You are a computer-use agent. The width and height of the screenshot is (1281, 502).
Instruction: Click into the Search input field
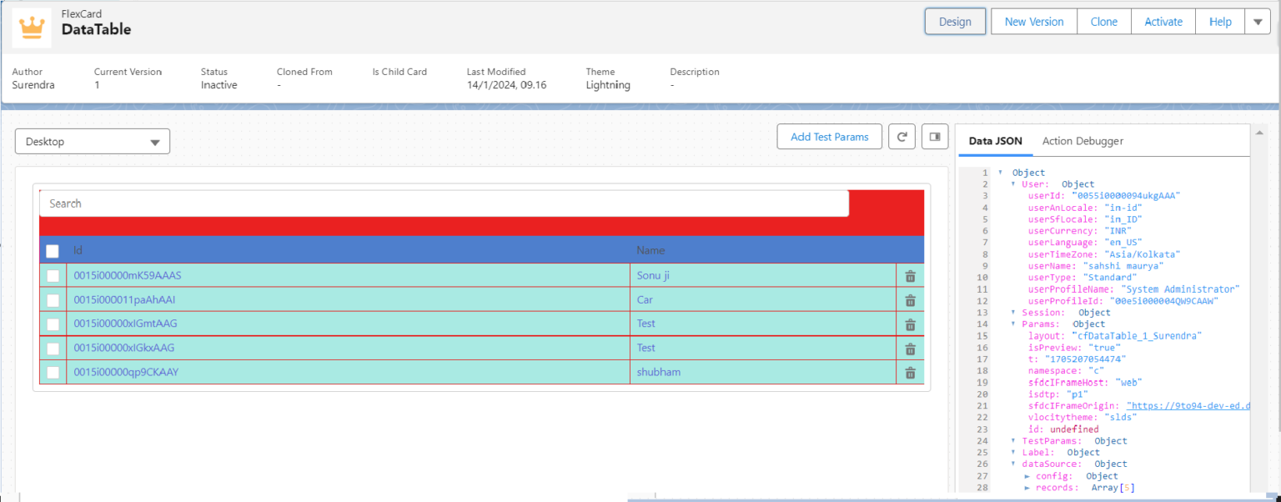tap(444, 203)
